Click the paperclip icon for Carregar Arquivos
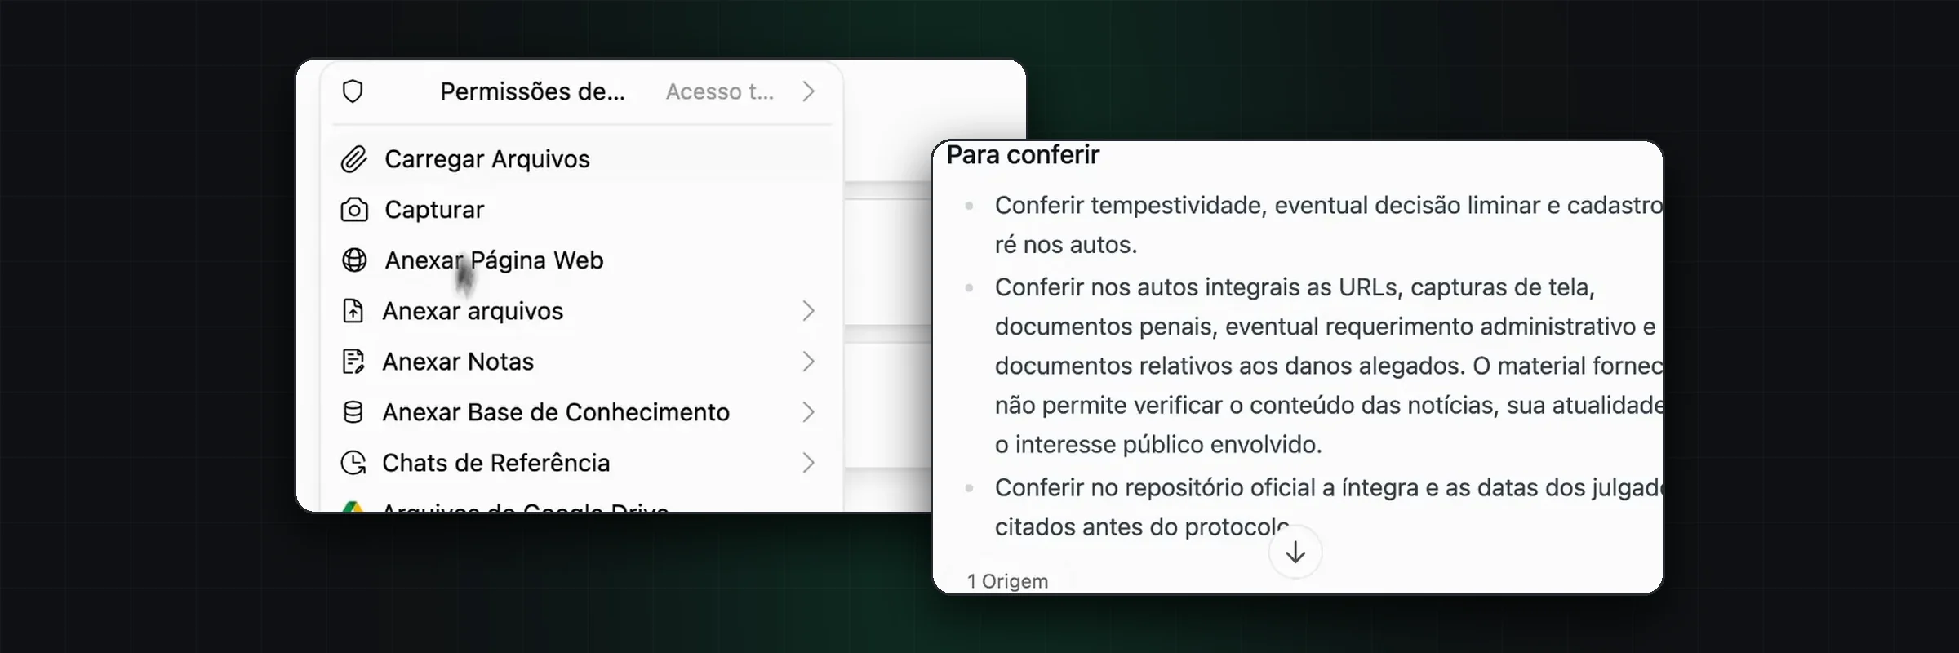This screenshot has height=653, width=1959. pyautogui.click(x=353, y=159)
